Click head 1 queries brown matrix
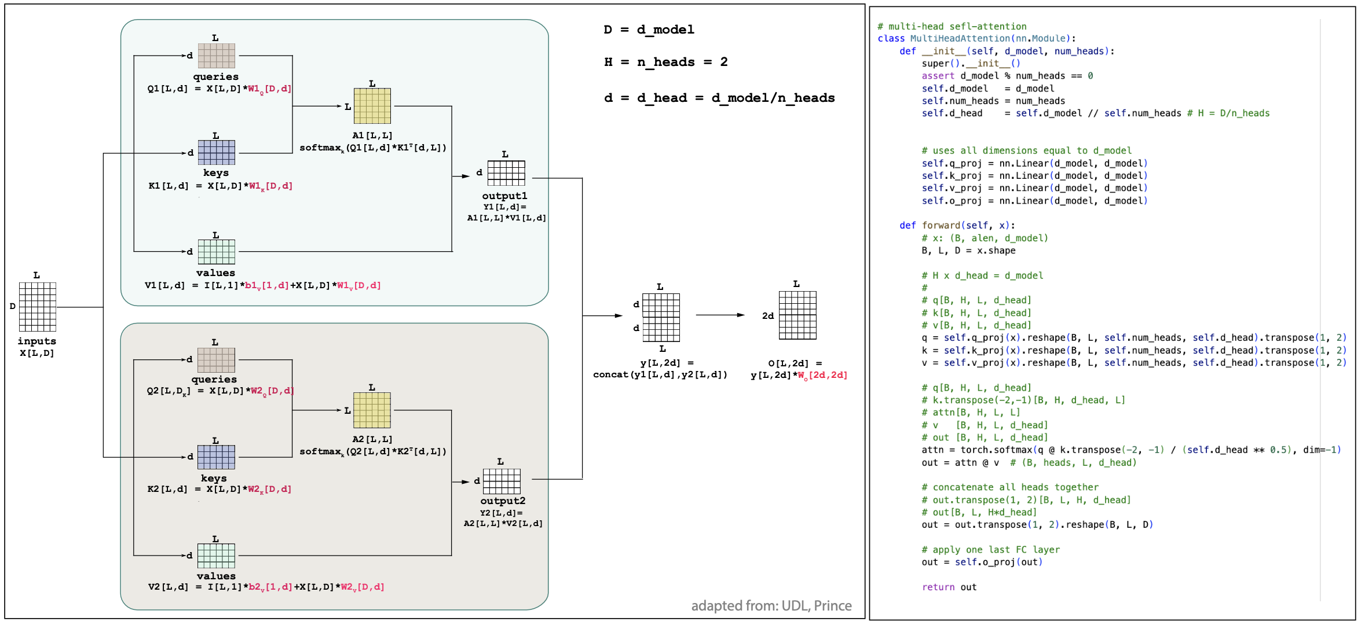The height and width of the screenshot is (625, 1361). 217,56
